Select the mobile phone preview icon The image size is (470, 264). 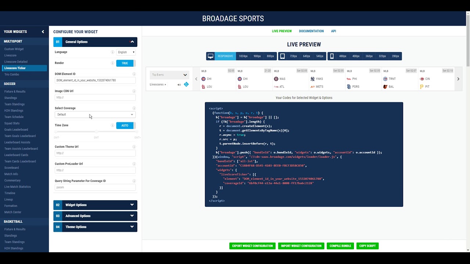332,56
